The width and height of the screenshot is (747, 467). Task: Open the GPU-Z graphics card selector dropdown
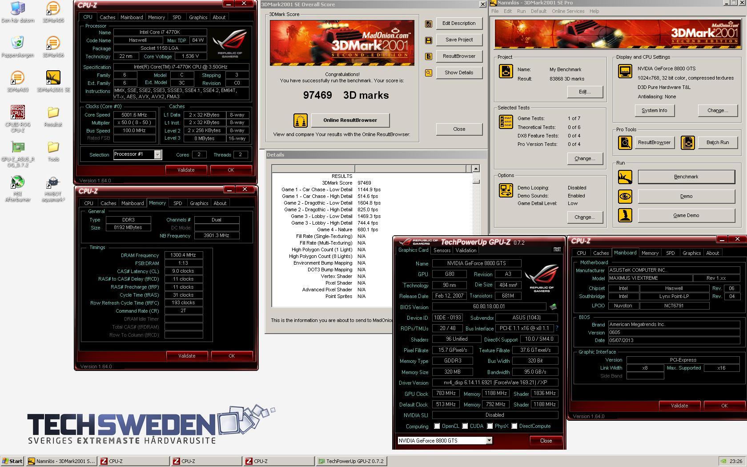[489, 440]
